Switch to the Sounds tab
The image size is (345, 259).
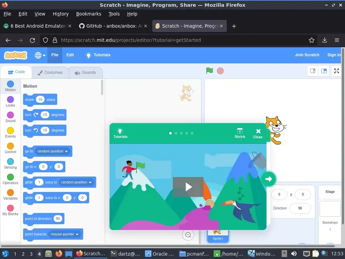[86, 73]
